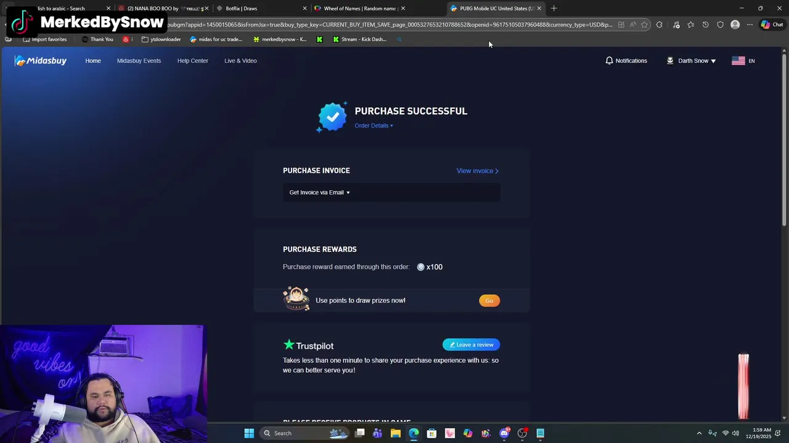Click the Darth Snow avatar icon
The height and width of the screenshot is (443, 789).
[670, 60]
